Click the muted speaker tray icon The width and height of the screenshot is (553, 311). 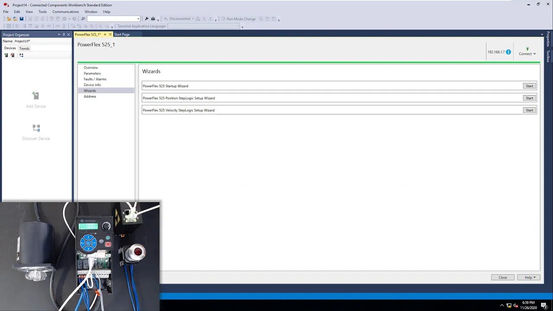(516, 305)
